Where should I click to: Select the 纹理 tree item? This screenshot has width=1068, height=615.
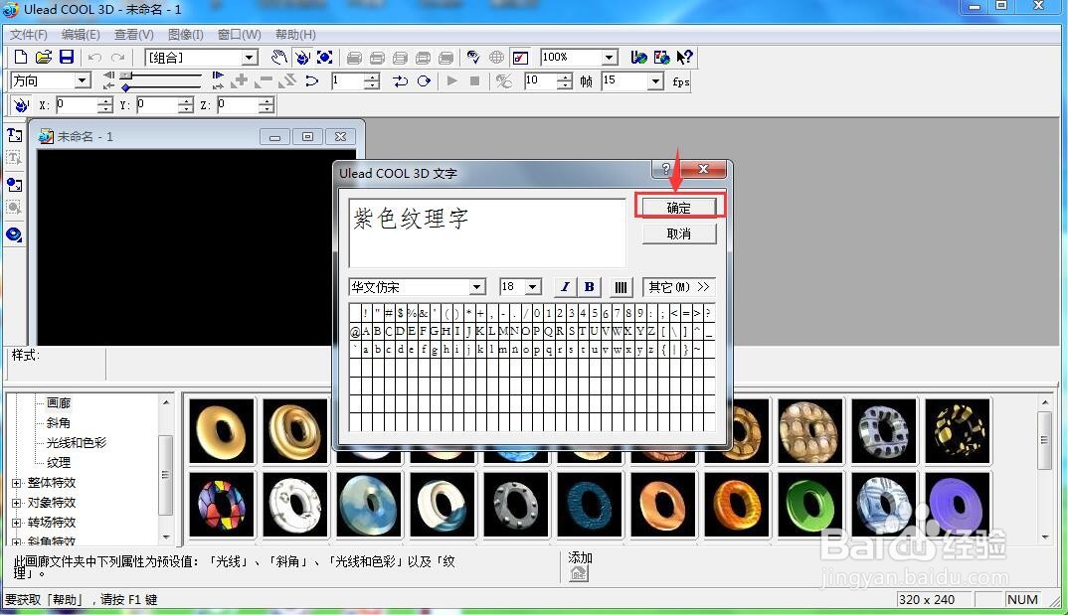coord(59,463)
